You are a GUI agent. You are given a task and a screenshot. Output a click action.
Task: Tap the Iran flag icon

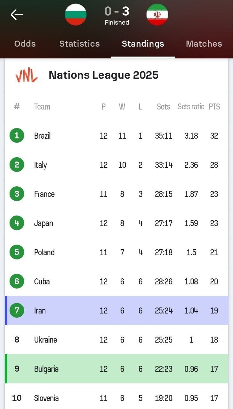pos(157,15)
